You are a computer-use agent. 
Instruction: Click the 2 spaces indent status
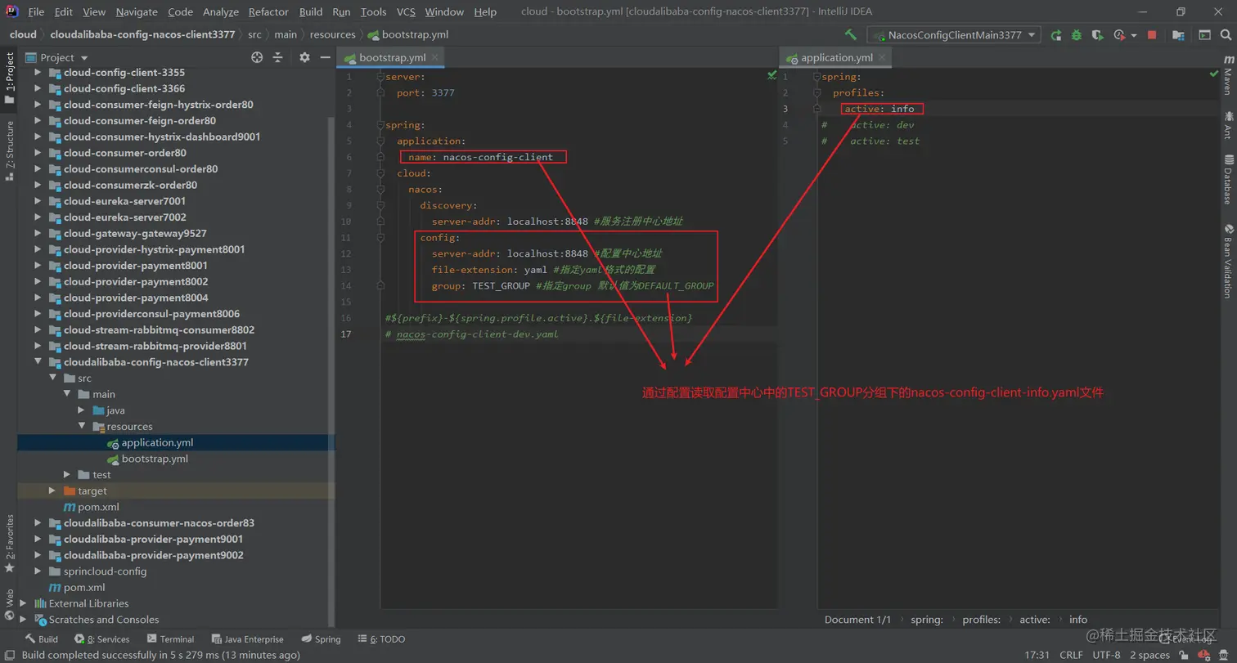click(1149, 655)
